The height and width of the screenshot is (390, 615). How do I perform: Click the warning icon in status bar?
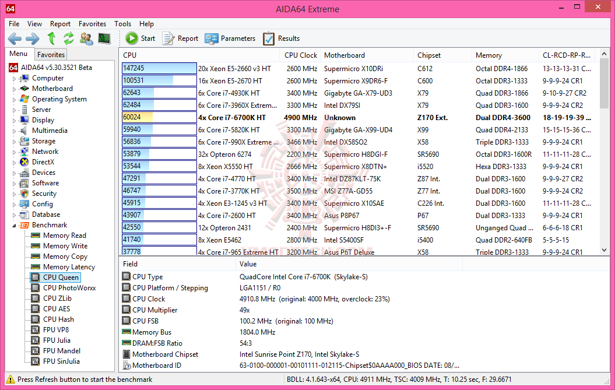tap(10, 380)
